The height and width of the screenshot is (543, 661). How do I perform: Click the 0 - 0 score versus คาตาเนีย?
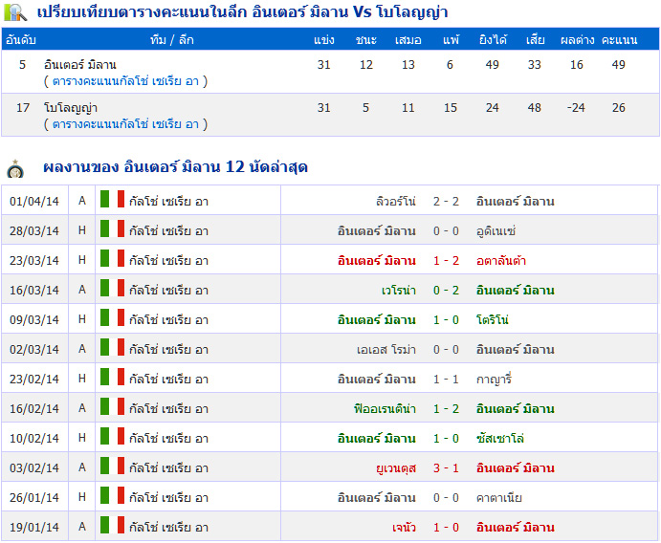click(446, 497)
